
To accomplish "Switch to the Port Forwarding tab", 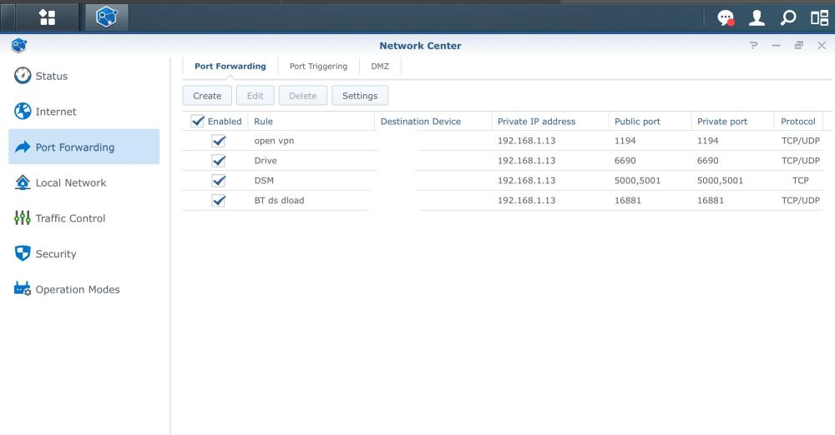I will click(x=230, y=67).
